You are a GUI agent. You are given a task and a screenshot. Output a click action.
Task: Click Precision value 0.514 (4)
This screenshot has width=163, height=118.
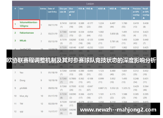(136, 34)
